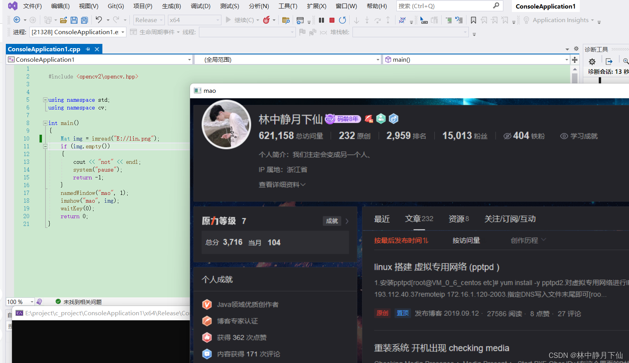The height and width of the screenshot is (363, 629).
Task: Open the main() member dropdown
Action: (x=477, y=59)
